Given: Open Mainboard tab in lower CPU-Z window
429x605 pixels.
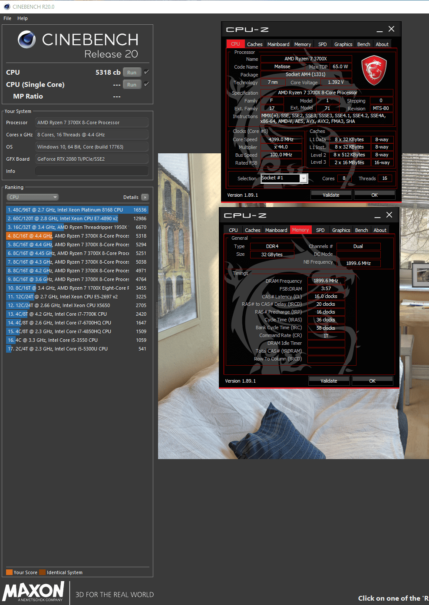Looking at the screenshot, I should click(x=276, y=230).
